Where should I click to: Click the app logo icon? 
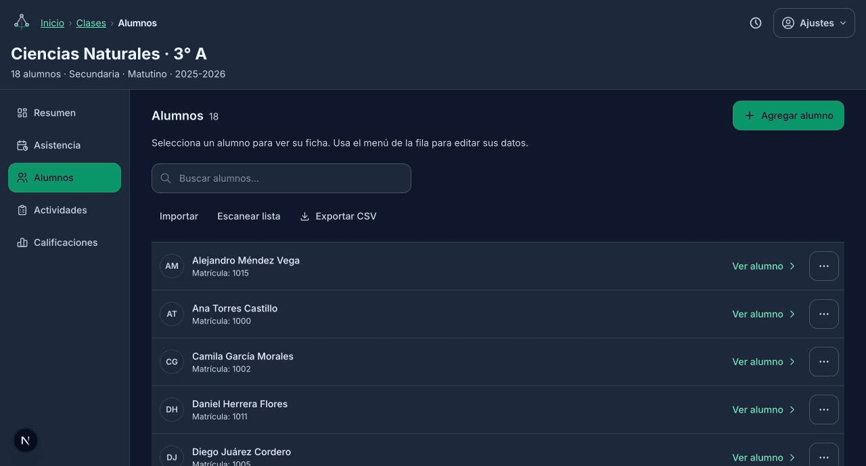pos(22,22)
